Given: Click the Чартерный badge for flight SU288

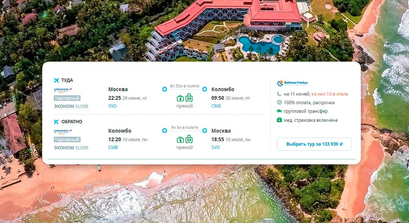Looking at the screenshot, I should pos(67,98).
